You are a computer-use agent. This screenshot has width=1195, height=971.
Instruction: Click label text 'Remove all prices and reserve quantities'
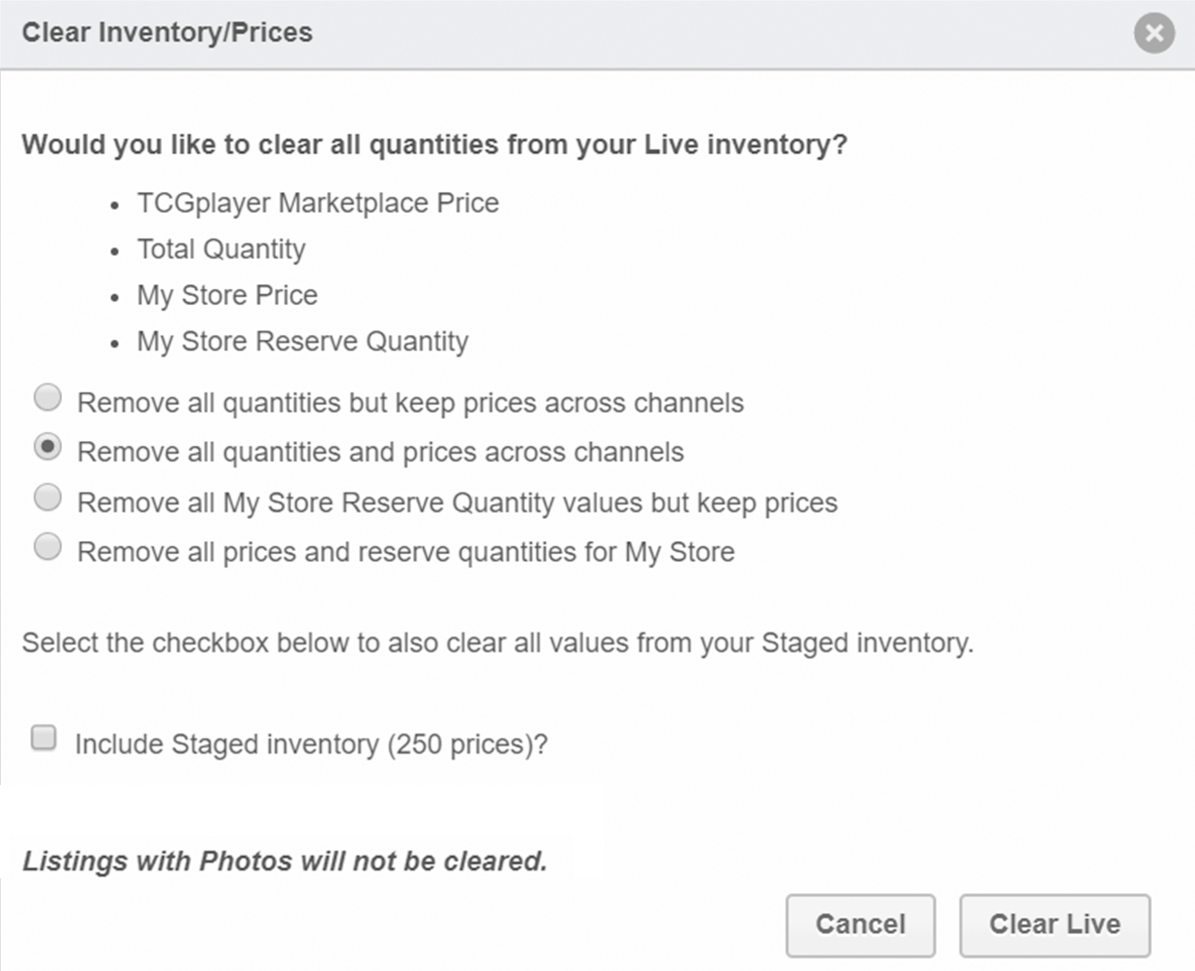(406, 553)
